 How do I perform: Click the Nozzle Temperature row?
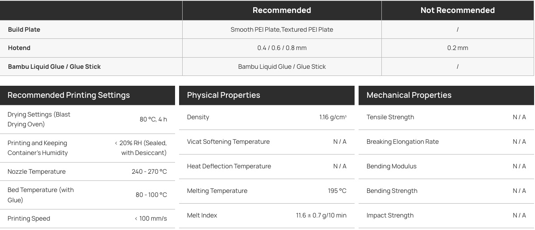(88, 171)
